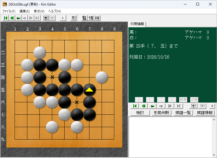Click the > button in info panel
Screen dimensions: 217x158
161,99
